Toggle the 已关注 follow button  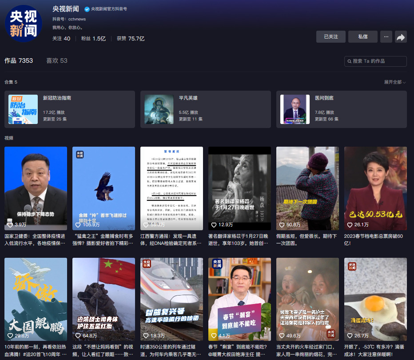[331, 37]
